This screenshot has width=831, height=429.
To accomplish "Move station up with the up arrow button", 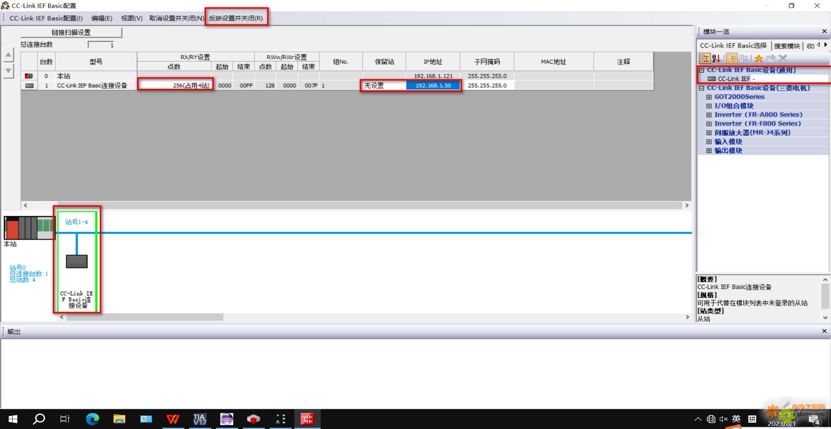I will pyautogui.click(x=9, y=55).
